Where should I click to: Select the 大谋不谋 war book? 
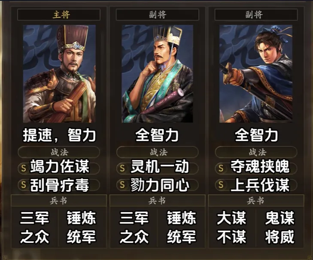click(x=232, y=227)
